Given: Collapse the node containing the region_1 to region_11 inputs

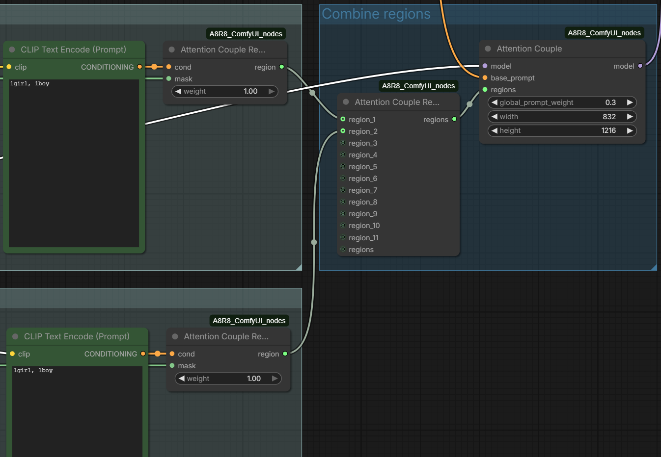Looking at the screenshot, I should click(346, 102).
